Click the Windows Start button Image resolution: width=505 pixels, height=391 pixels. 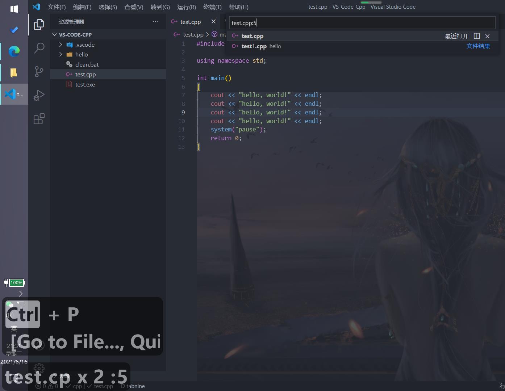click(14, 9)
